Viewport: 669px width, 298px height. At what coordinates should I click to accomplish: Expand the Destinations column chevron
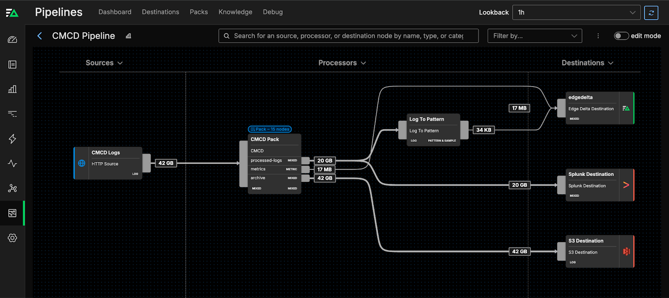[610, 63]
